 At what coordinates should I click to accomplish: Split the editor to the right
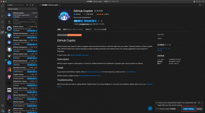pyautogui.click(x=200, y=5)
